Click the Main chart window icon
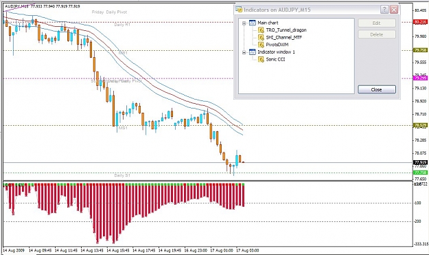This screenshot has height=255, width=429. (x=252, y=23)
